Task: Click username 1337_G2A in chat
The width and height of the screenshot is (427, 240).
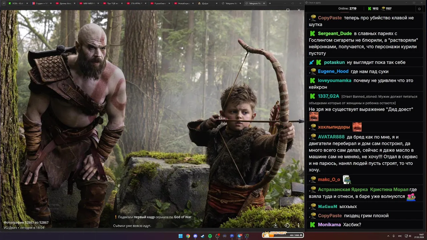Action: (x=328, y=96)
